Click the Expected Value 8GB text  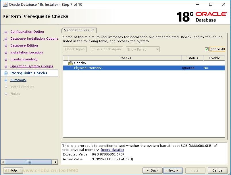(108, 154)
